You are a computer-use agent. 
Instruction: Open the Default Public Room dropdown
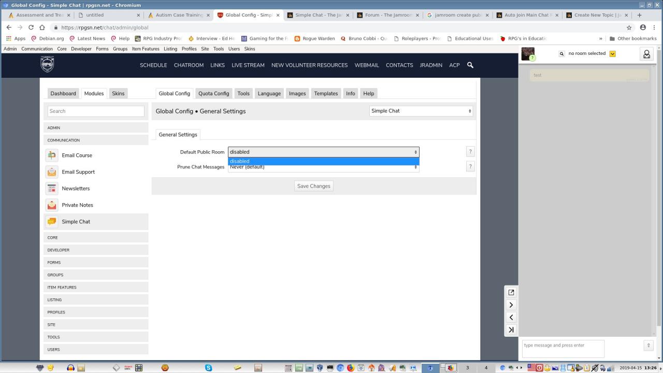(x=324, y=152)
